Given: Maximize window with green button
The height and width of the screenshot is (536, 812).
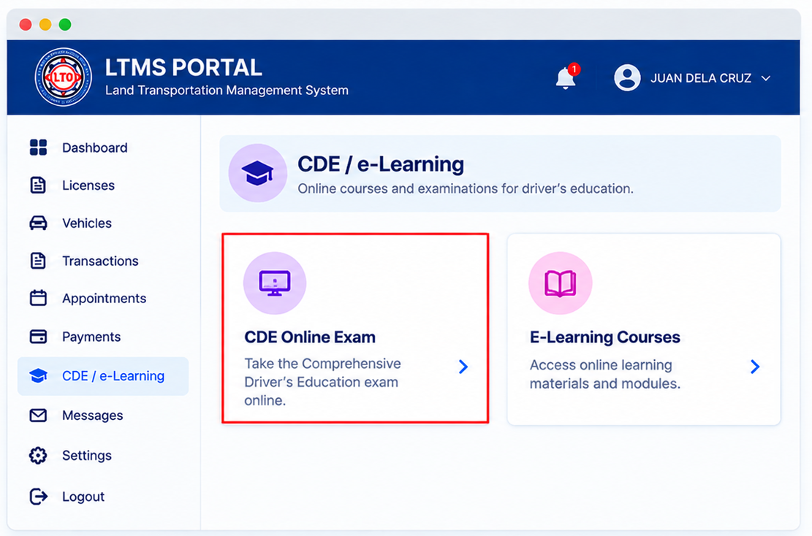Looking at the screenshot, I should point(65,24).
